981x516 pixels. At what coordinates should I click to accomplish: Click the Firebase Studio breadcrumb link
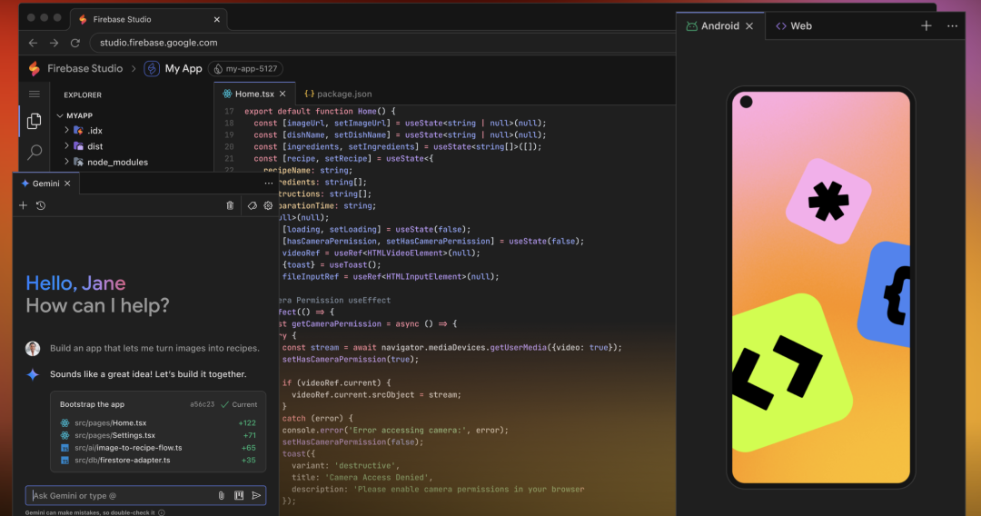click(x=85, y=68)
